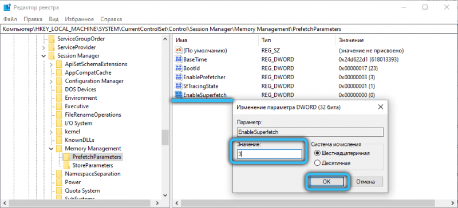Select the Шестнадцатеричная radio button
Viewport: 458px width, 208px height.
point(317,153)
